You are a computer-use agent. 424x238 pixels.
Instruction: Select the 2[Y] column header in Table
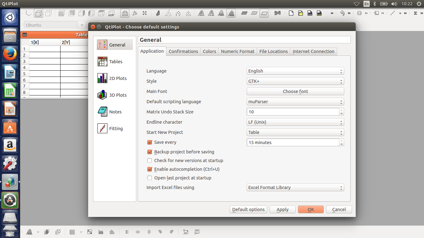[74, 42]
